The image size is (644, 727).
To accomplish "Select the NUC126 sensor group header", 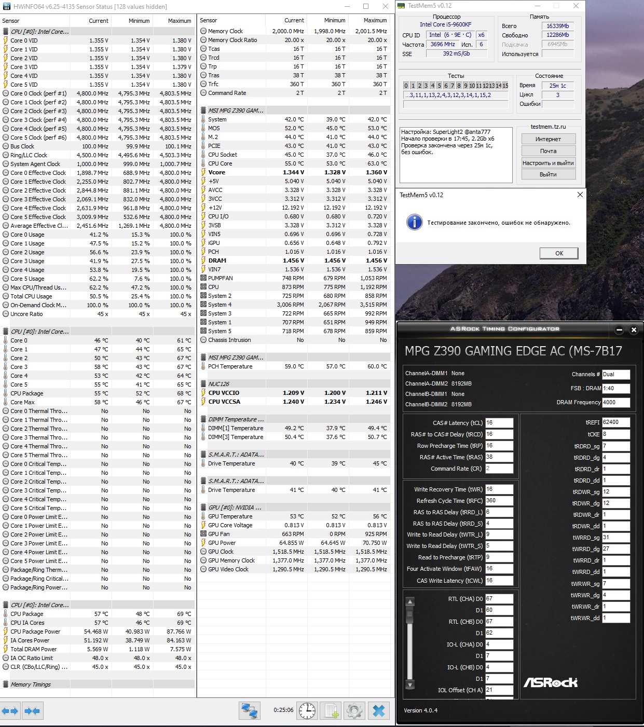I will (x=295, y=384).
